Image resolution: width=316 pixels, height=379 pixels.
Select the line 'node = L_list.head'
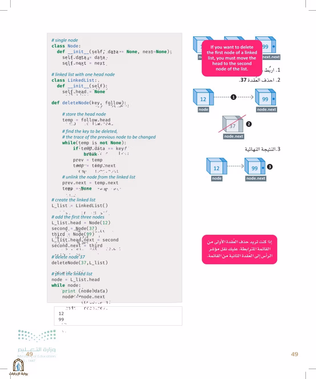76,279
